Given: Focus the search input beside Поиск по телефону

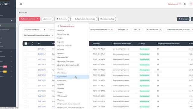Looking at the screenshot, I should click(52, 30).
